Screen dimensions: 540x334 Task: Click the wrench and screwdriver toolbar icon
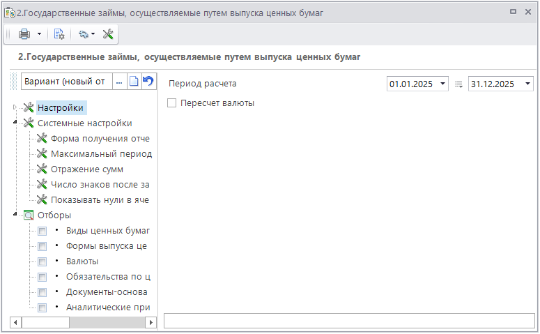[108, 33]
